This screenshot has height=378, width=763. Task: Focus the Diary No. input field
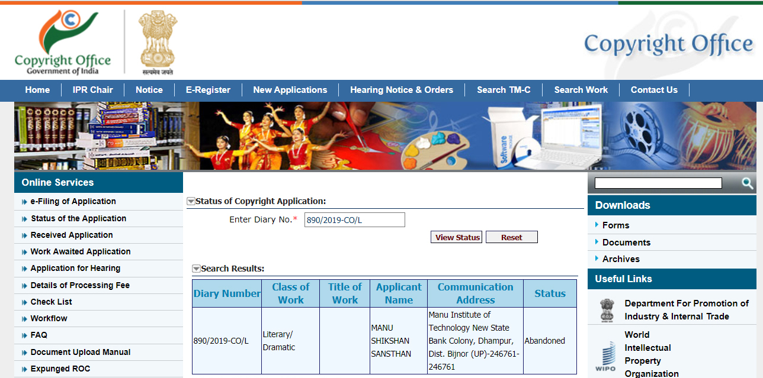pos(355,220)
